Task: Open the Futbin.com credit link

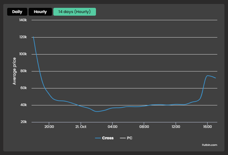Action: [209, 145]
